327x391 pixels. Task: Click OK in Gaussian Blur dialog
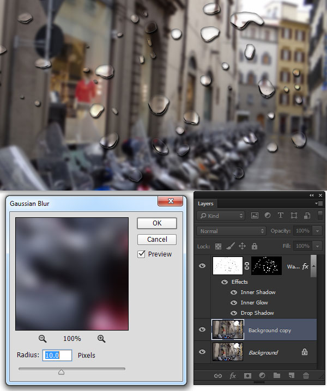(157, 223)
